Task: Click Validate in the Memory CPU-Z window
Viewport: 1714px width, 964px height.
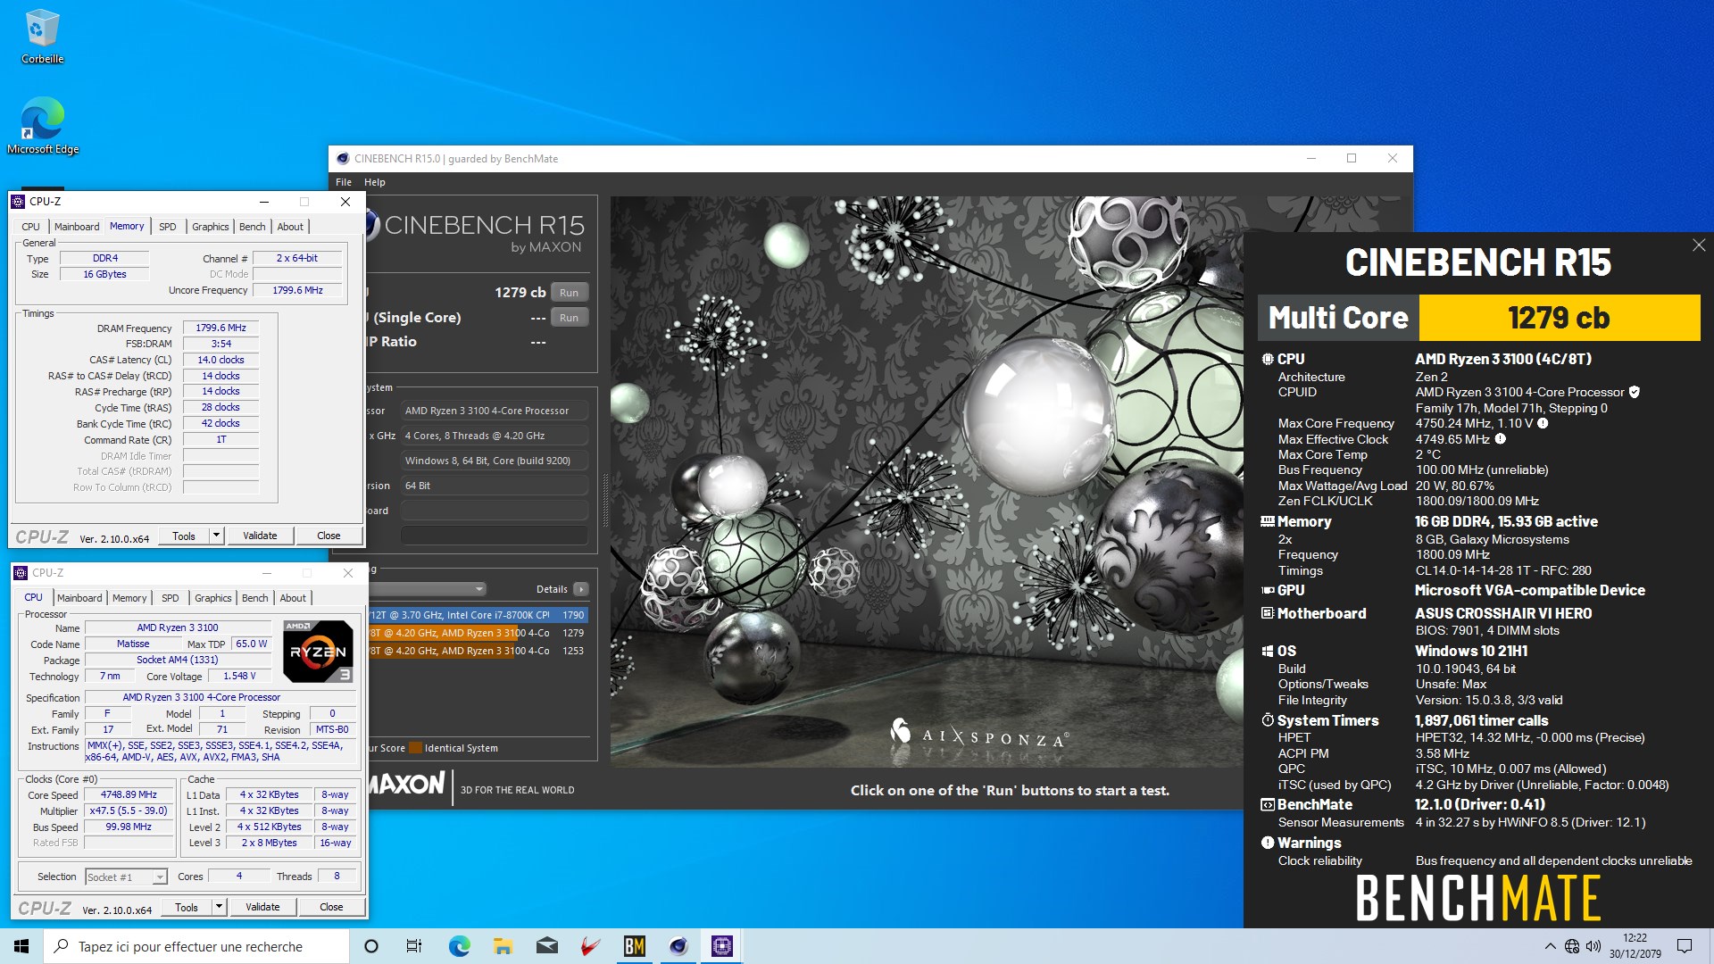Action: pos(260,536)
